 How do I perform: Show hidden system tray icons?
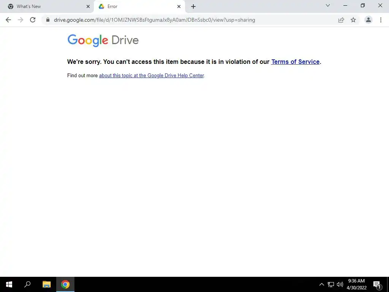321,284
